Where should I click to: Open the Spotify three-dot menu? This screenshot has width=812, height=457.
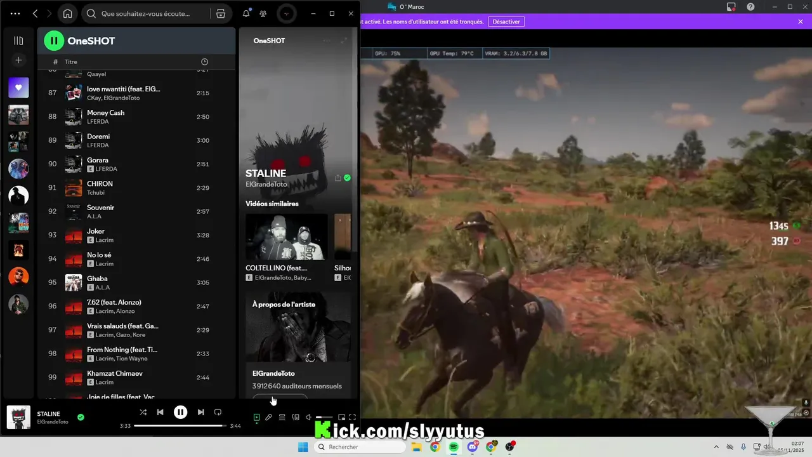15,13
